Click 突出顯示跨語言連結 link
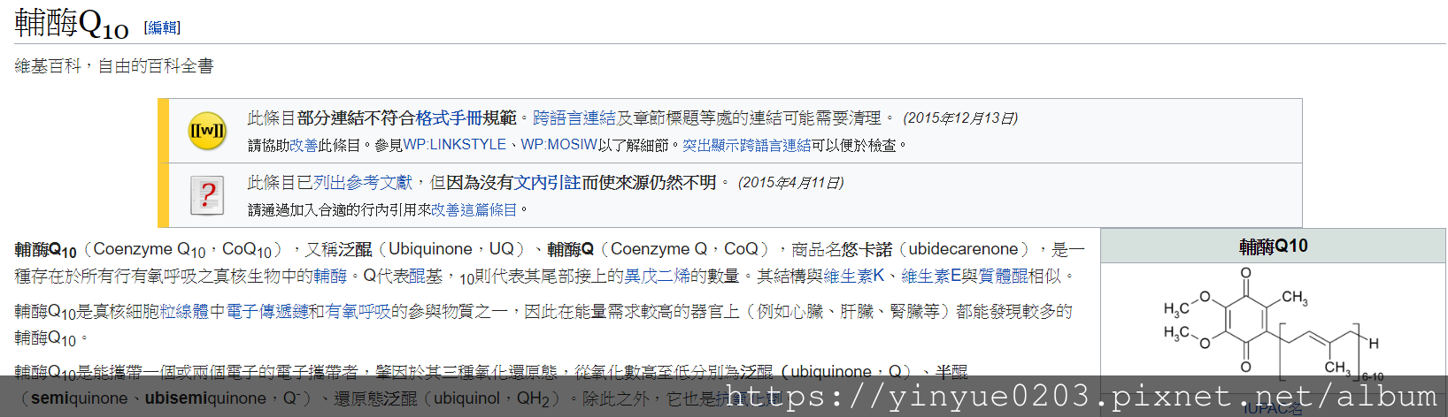Screen dimensions: 1448x417 pyautogui.click(x=746, y=145)
